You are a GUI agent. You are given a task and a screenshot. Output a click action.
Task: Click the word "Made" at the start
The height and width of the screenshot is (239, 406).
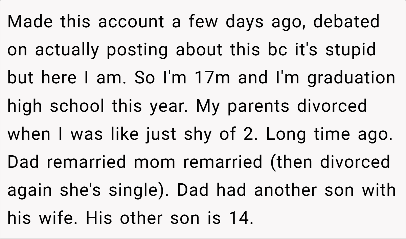coord(30,22)
